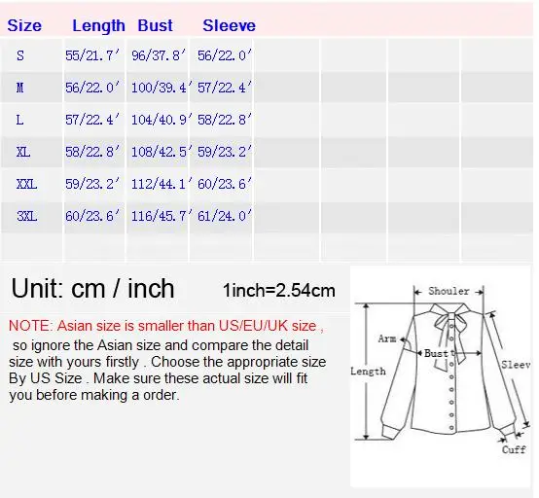Image resolution: width=539 pixels, height=498 pixels.
Task: Click the Sleeve column header
Action: point(229,26)
